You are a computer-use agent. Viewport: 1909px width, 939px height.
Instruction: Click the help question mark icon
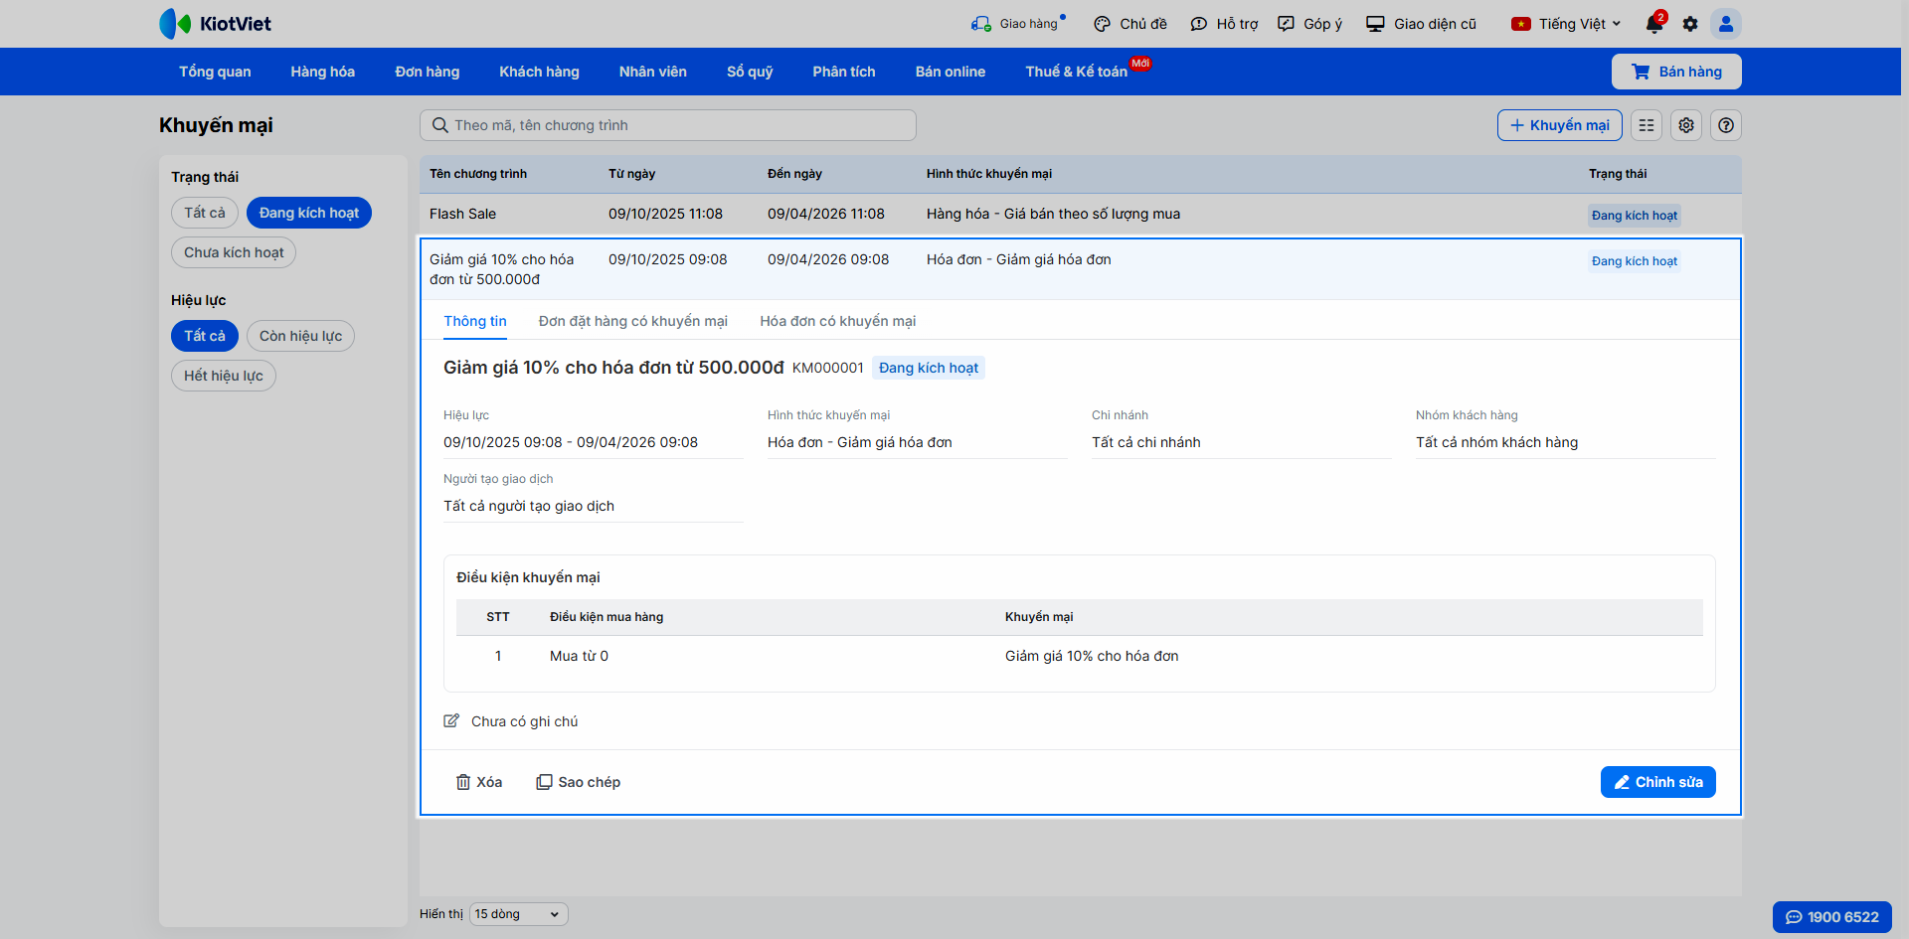(1726, 125)
